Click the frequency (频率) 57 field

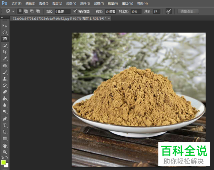pyautogui.click(x=157, y=12)
